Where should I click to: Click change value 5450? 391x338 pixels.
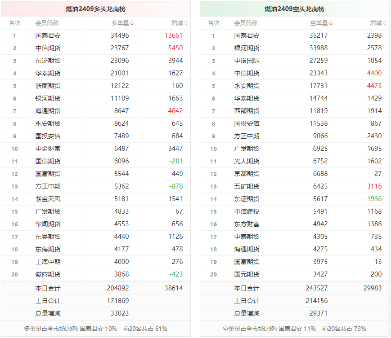click(175, 48)
